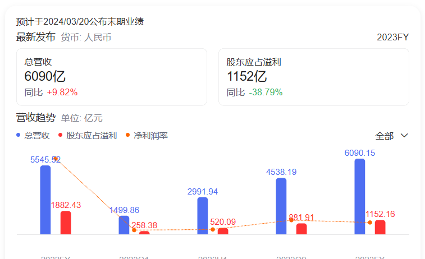
Task: Click the blue bar labeled 5545.52
Action: click(45, 200)
